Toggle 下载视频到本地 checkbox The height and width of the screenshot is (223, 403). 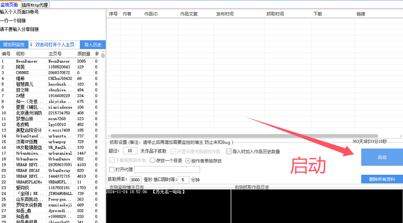112,160
